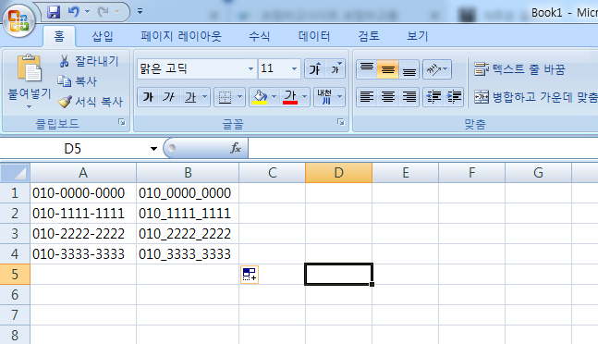Open the Name Box dropdown arrow
Screen dimensions: 598x344
[153, 148]
